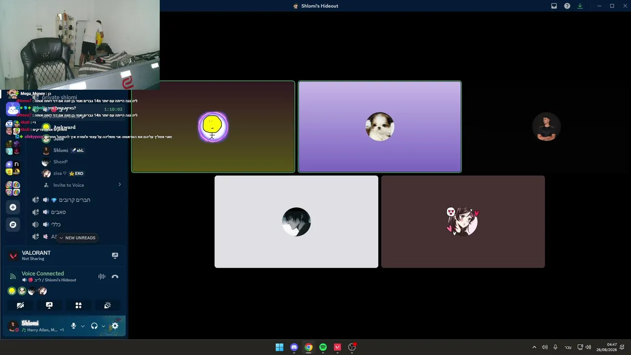Jump to NEW UNREADS
This screenshot has height=355, width=631.
click(x=77, y=238)
